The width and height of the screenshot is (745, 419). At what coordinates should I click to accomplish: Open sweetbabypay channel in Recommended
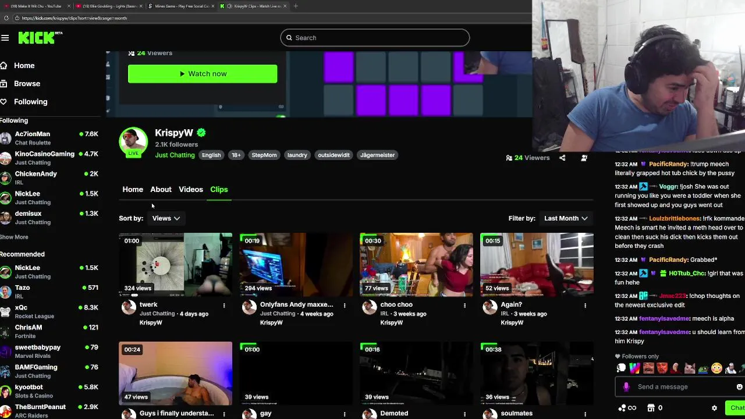[x=49, y=351]
